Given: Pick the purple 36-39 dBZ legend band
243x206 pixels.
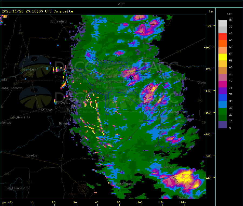Looking at the screenshot, I should (x=222, y=91).
